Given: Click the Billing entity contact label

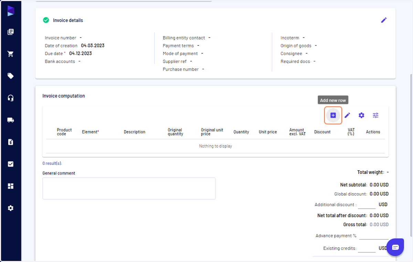Looking at the screenshot, I should [x=184, y=38].
